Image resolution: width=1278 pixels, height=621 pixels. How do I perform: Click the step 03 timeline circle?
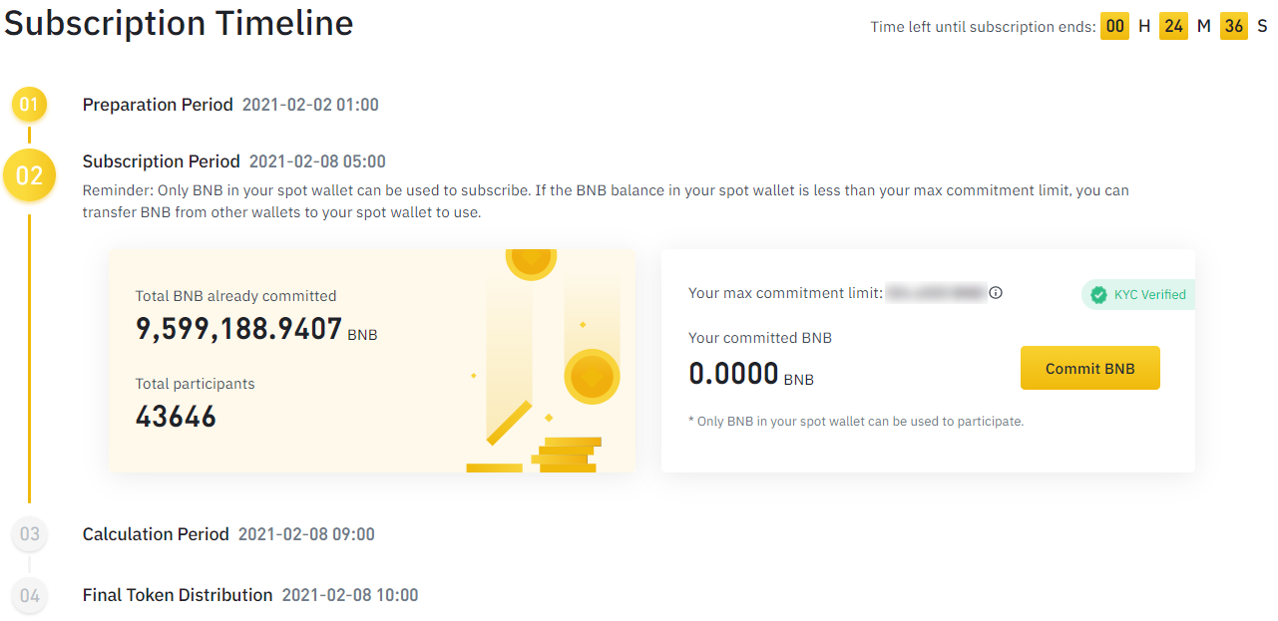tap(29, 534)
